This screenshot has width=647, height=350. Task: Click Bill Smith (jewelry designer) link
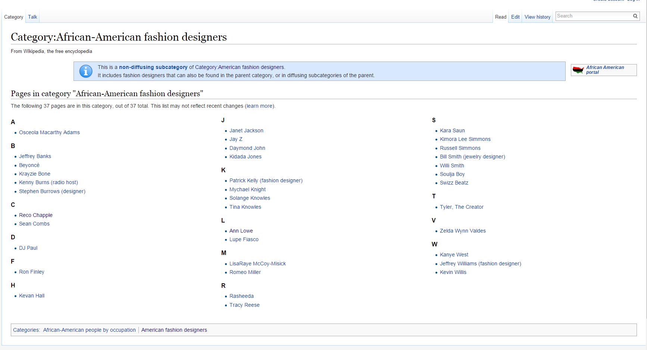tap(472, 157)
